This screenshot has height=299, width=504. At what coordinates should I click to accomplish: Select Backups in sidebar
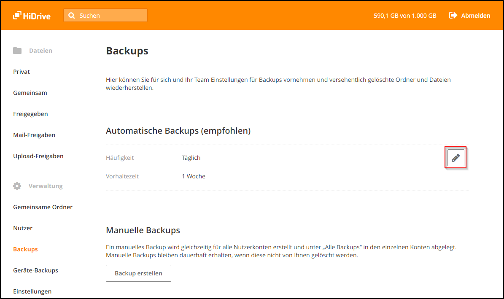point(25,249)
